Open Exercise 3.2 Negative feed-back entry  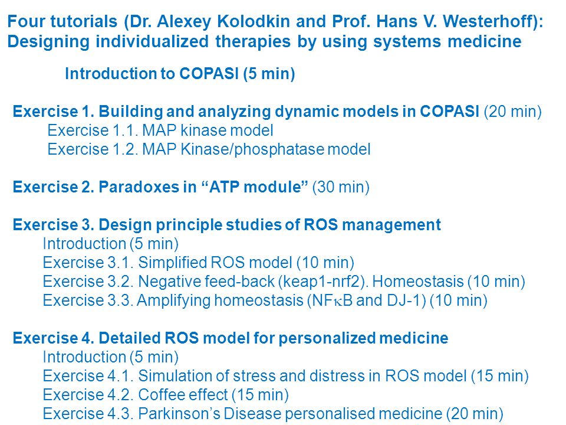(x=284, y=282)
